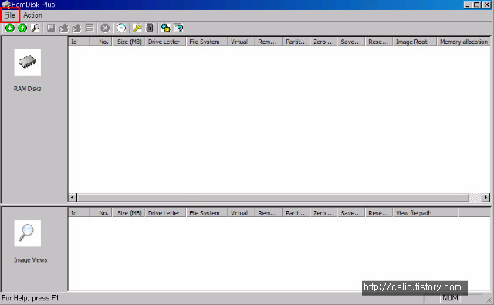Screen dimensions: 494x305
Task: Sort RAM disks by No. column
Action: click(101, 42)
